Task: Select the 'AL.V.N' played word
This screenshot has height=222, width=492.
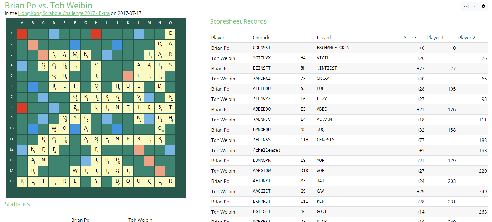Action: pos(324,119)
